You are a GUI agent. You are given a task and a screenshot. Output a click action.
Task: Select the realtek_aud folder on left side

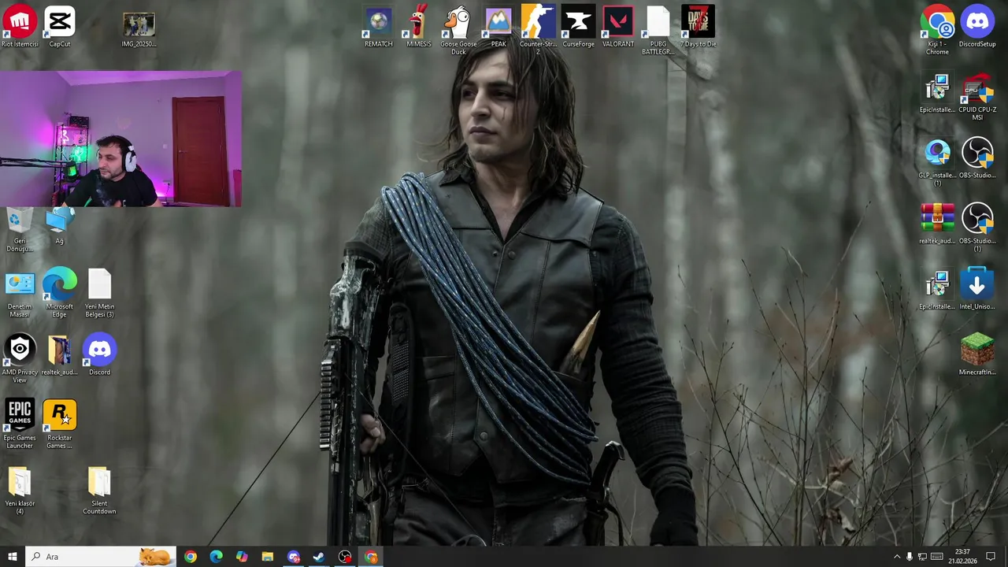click(x=60, y=355)
